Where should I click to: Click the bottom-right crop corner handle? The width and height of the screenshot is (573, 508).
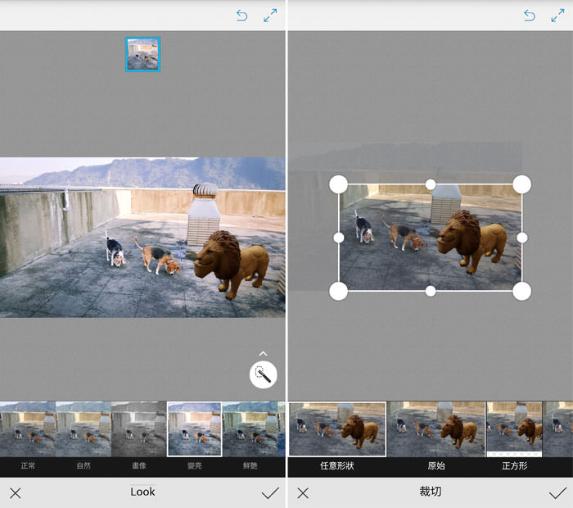[522, 291]
